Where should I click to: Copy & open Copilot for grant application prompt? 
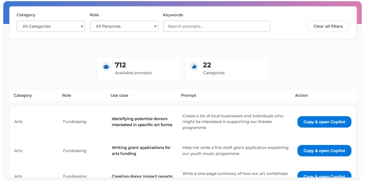pyautogui.click(x=324, y=151)
